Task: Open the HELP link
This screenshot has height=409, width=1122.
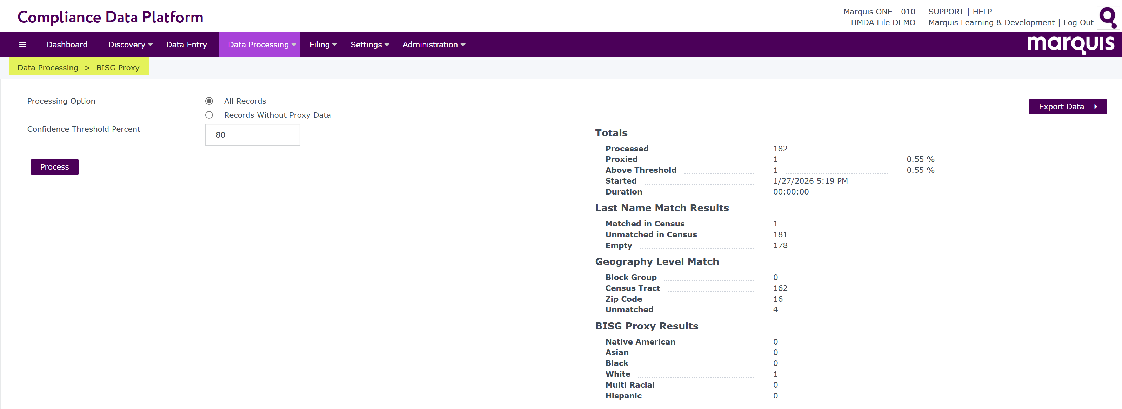Action: [982, 12]
